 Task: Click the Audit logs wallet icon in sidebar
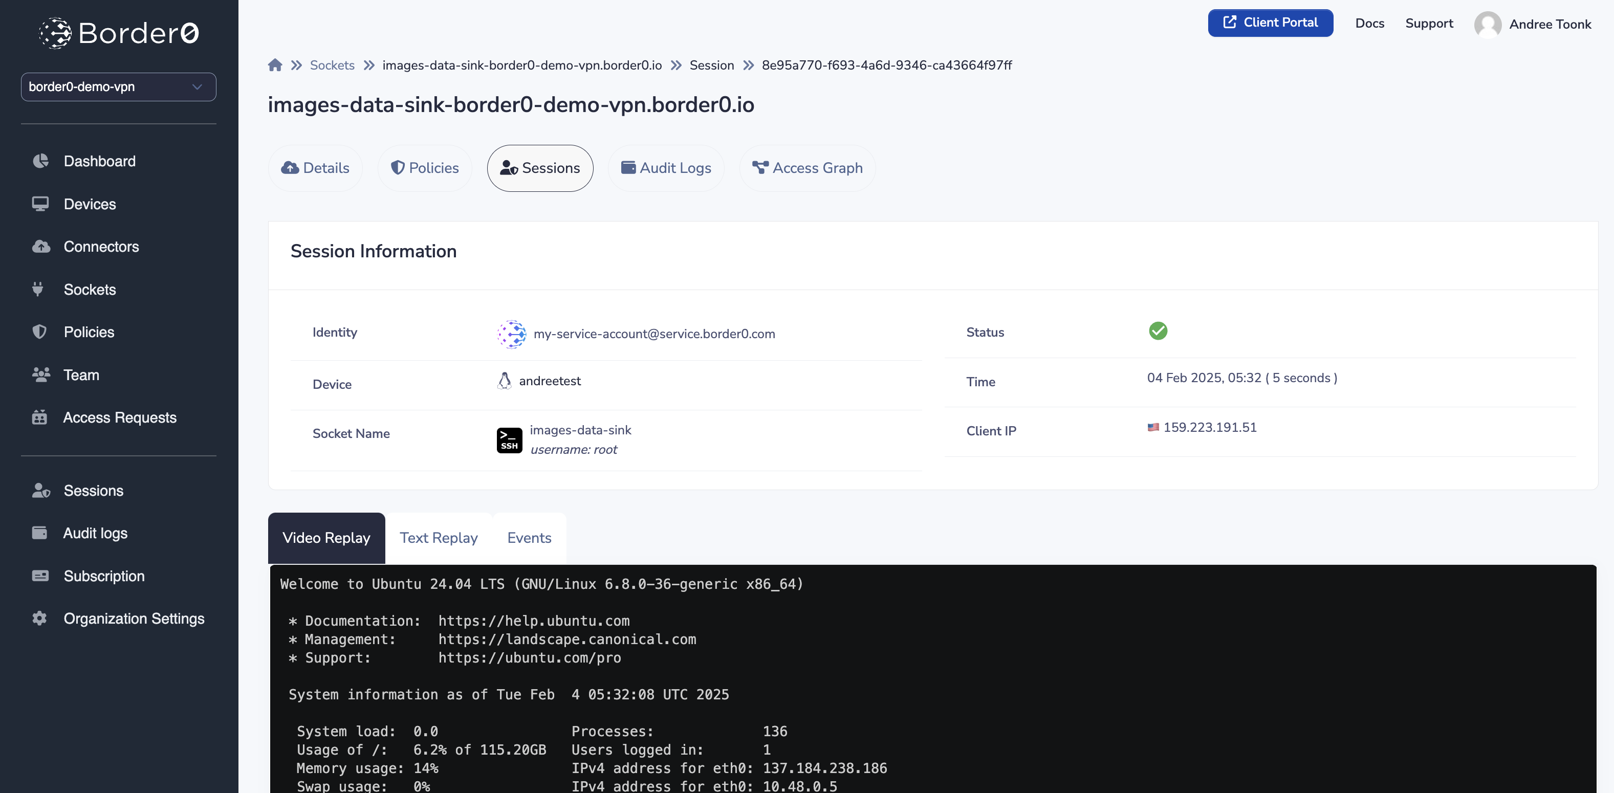(x=39, y=533)
